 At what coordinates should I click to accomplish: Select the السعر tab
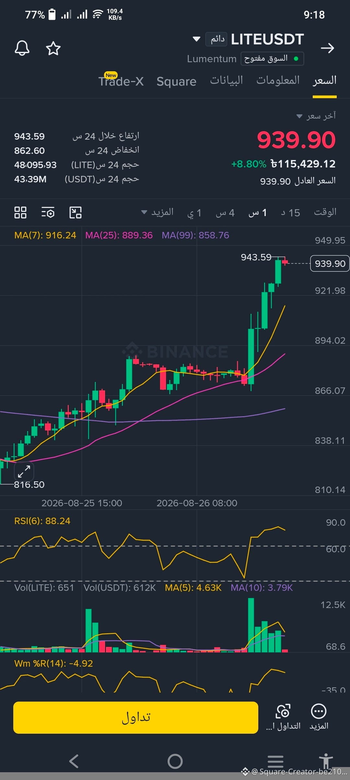tap(324, 80)
